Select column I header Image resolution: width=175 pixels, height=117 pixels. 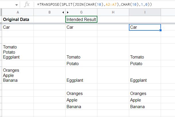[145, 12]
